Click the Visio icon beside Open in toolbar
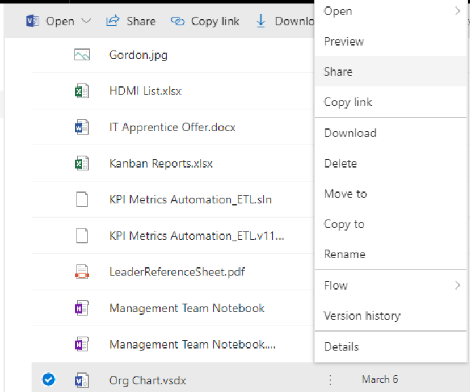This screenshot has height=392, width=470. (32, 21)
